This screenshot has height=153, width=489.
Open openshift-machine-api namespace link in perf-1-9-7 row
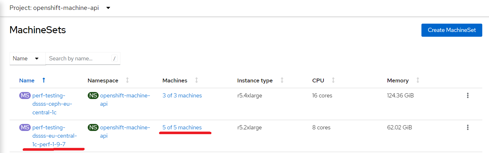125,132
